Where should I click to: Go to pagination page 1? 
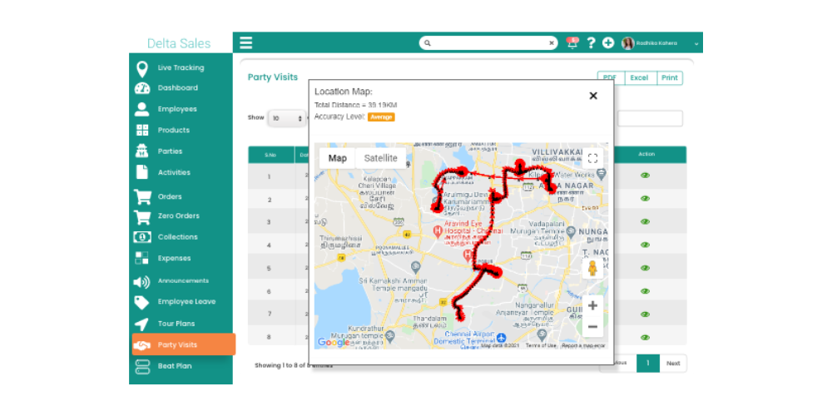pos(648,364)
